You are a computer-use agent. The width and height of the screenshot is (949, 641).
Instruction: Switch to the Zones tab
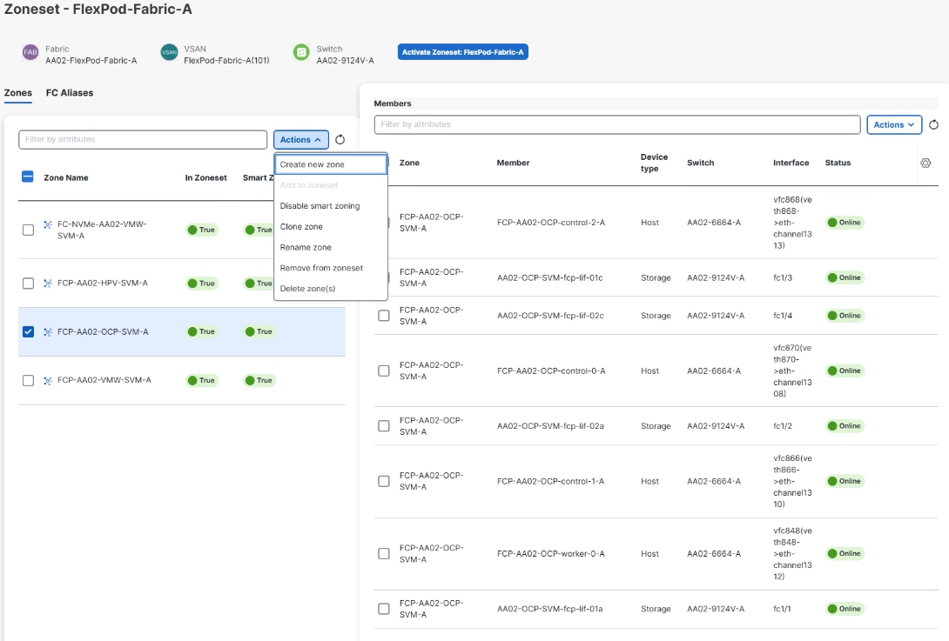[18, 92]
